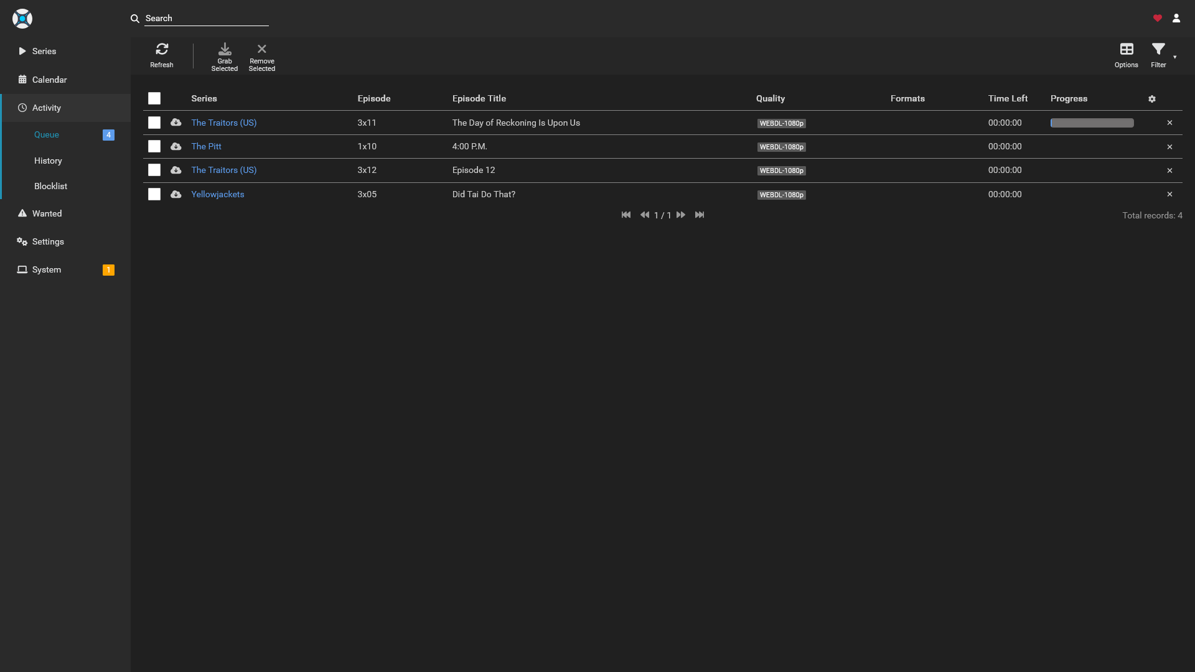Remove The Pitt 1x10 from queue
Screen dimensions: 1195x672
pos(1169,147)
